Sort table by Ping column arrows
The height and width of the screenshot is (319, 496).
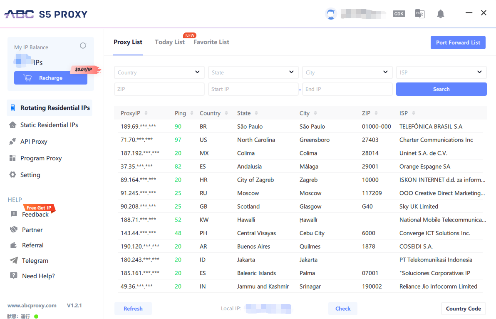[x=192, y=113]
